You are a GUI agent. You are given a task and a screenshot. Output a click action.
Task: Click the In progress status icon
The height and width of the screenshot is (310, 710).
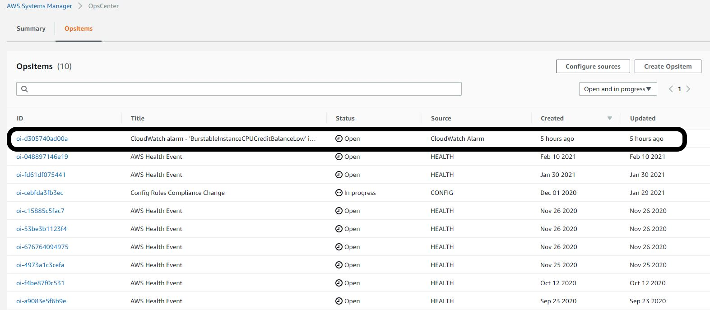tap(339, 193)
